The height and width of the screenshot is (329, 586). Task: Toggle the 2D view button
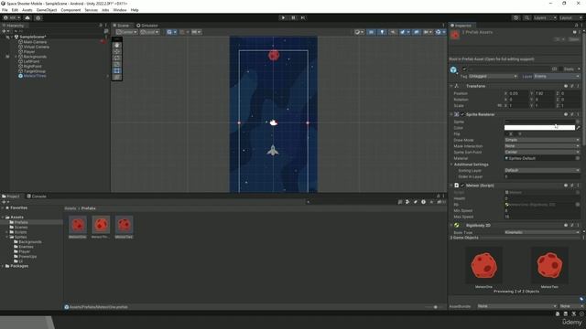(x=371, y=32)
